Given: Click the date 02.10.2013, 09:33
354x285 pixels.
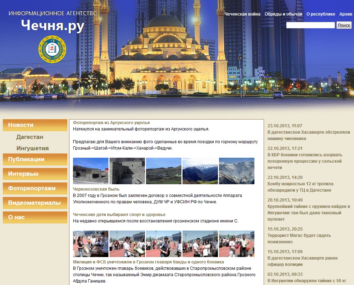Looking at the screenshot, I should coord(285,274).
